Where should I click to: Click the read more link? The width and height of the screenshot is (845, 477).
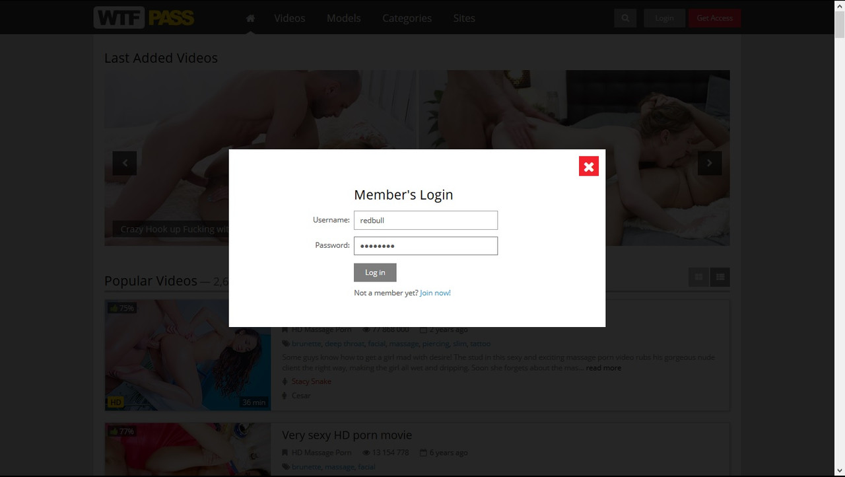[603, 368]
